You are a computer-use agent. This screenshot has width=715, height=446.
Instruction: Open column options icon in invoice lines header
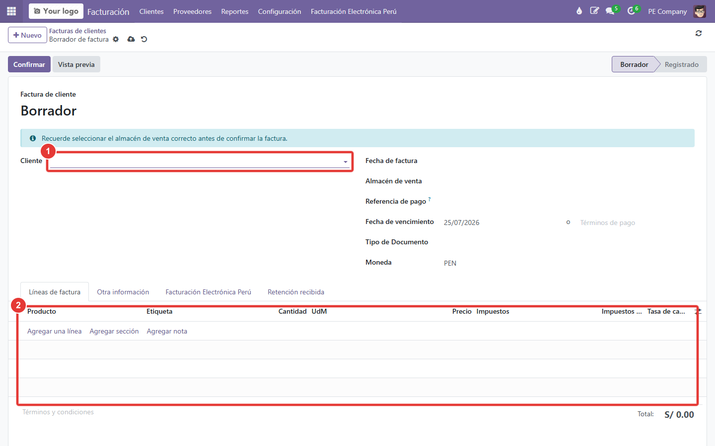(698, 311)
